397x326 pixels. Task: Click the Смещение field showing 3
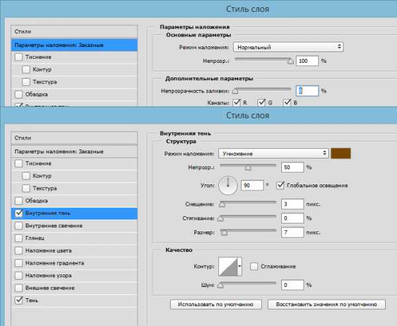click(292, 204)
